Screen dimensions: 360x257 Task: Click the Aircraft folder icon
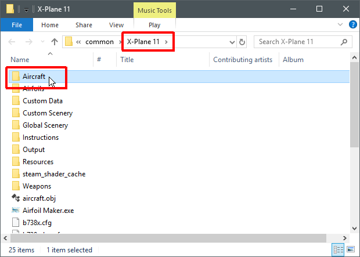pyautogui.click(x=16, y=76)
